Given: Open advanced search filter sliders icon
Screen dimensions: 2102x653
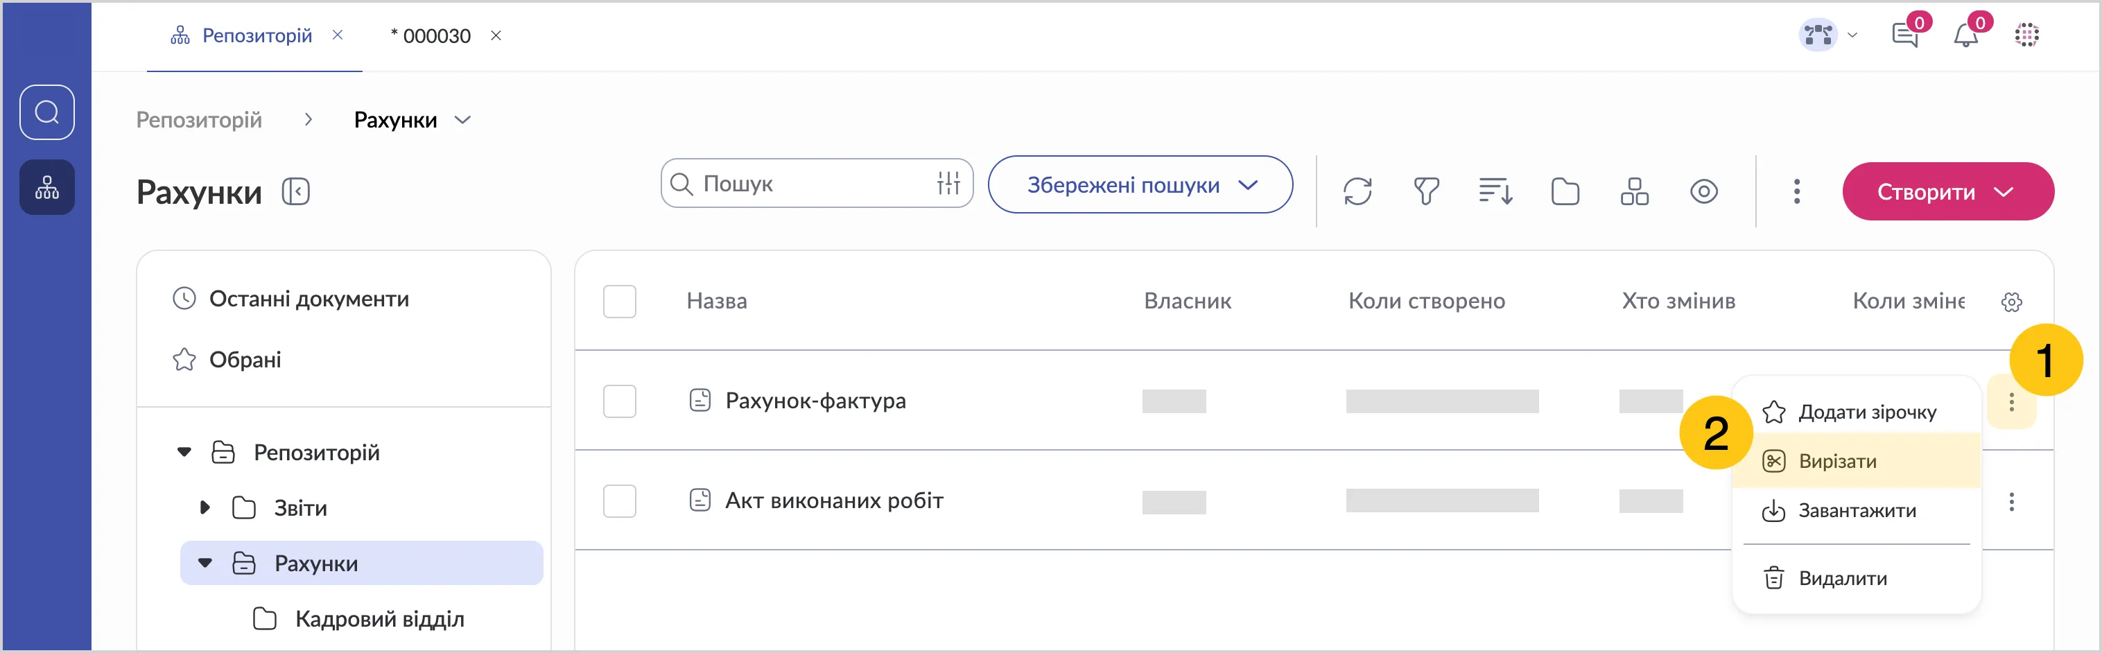Looking at the screenshot, I should click(948, 184).
